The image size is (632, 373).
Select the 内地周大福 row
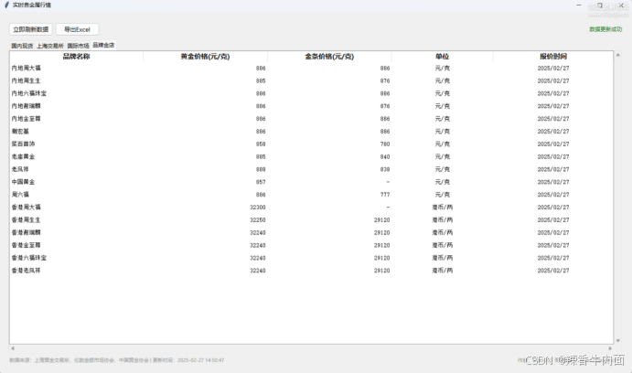[312, 68]
